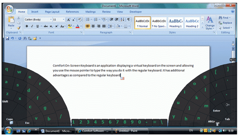The image size is (238, 135).
Task: Open the Review ribbon tab
Action: point(106,12)
